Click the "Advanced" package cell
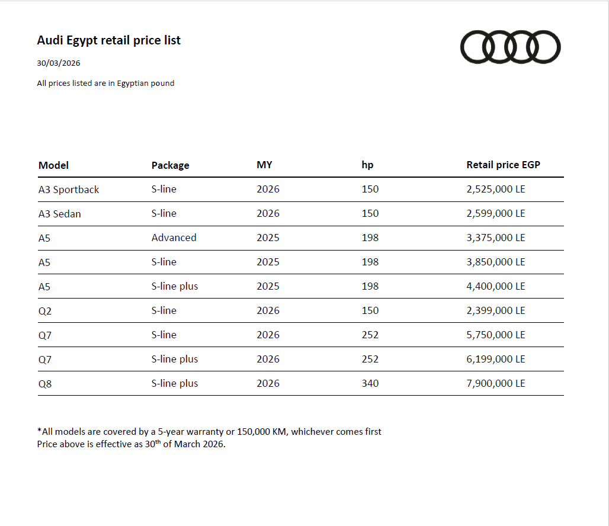Viewport: 609px width, 526px height. pos(174,238)
